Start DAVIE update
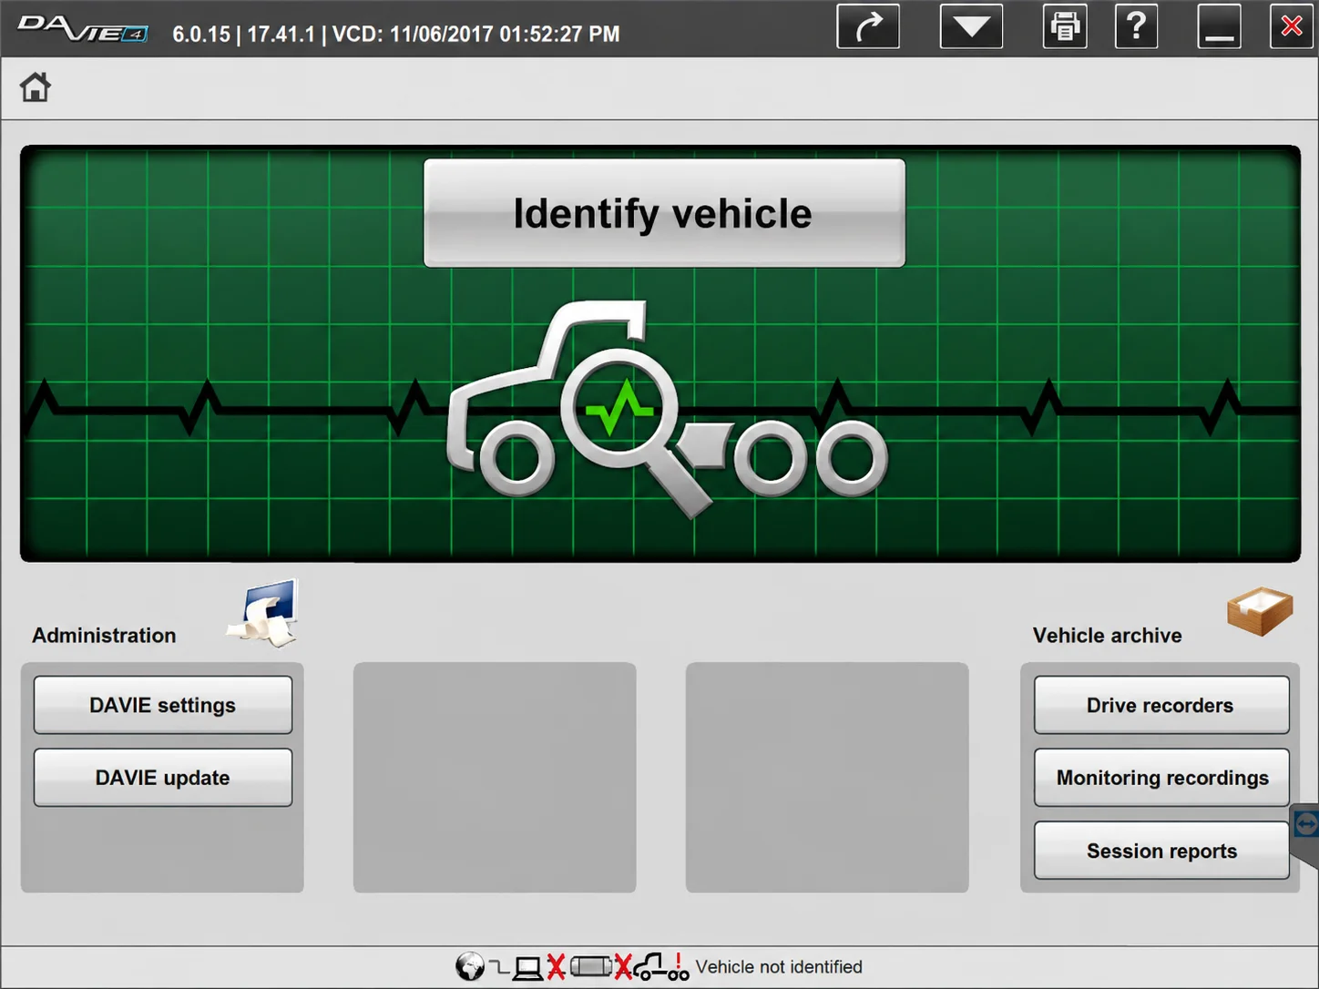 [x=163, y=778]
